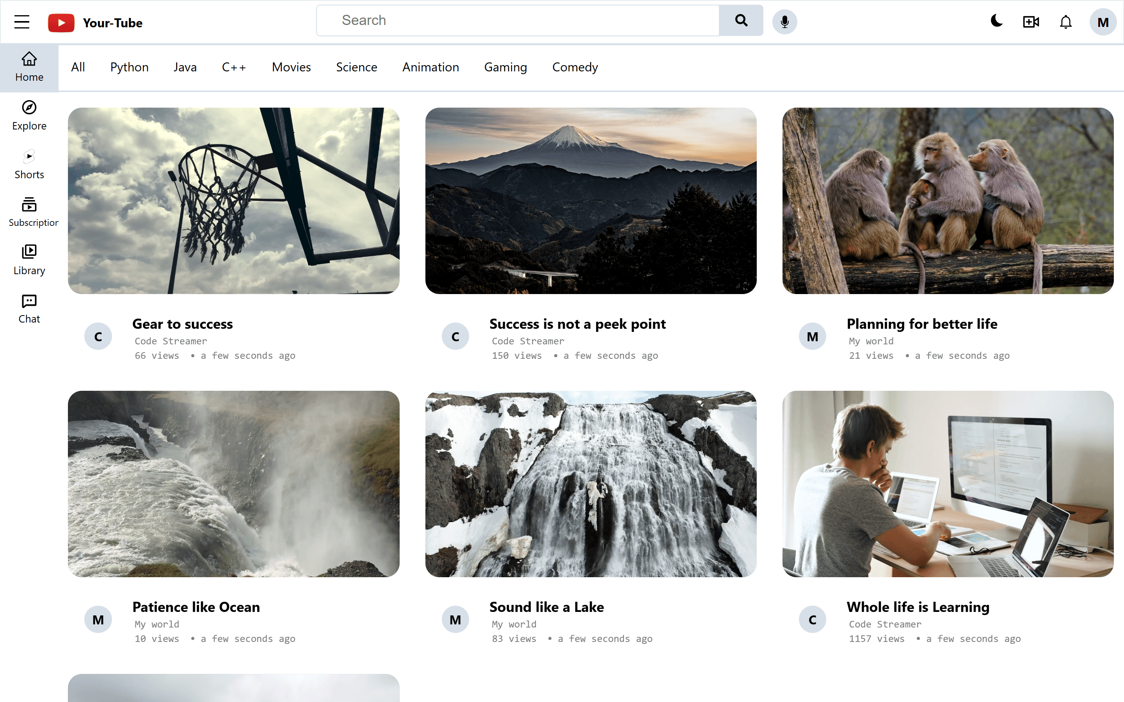The image size is (1124, 702).
Task: Select the C++ category filter
Action: [234, 67]
